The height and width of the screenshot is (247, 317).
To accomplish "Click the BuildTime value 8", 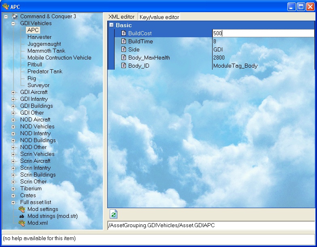I will click(x=215, y=41).
